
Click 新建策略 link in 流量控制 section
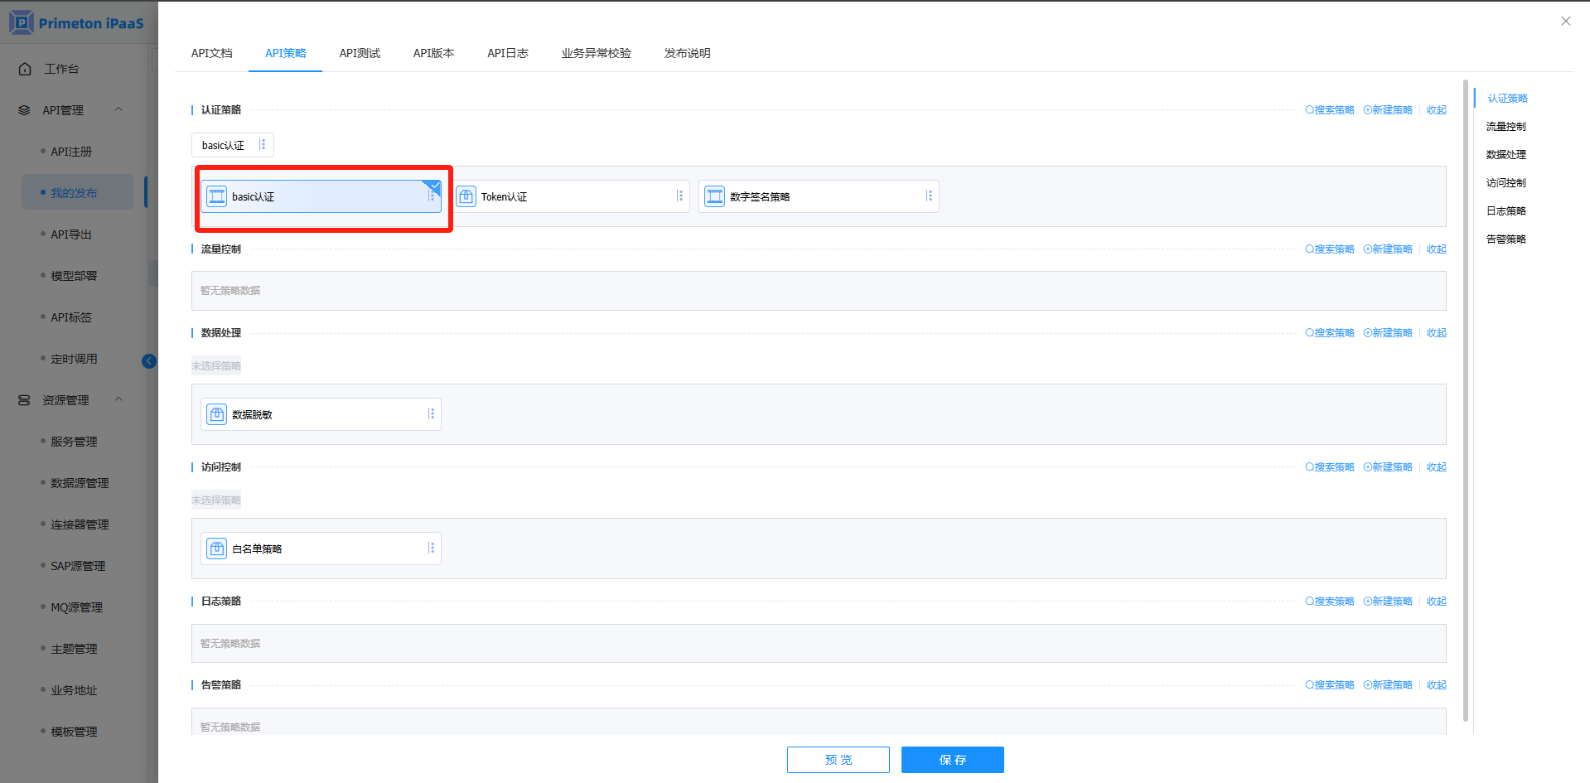tap(1388, 249)
